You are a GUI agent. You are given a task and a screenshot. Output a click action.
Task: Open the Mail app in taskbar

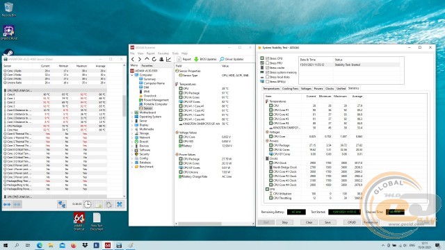62,245
